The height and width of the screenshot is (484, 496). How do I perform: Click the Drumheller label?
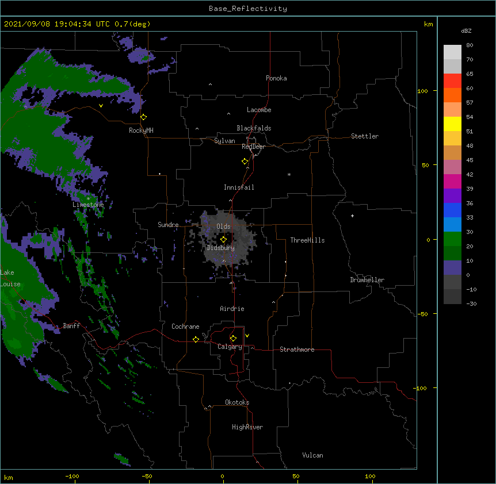367,280
